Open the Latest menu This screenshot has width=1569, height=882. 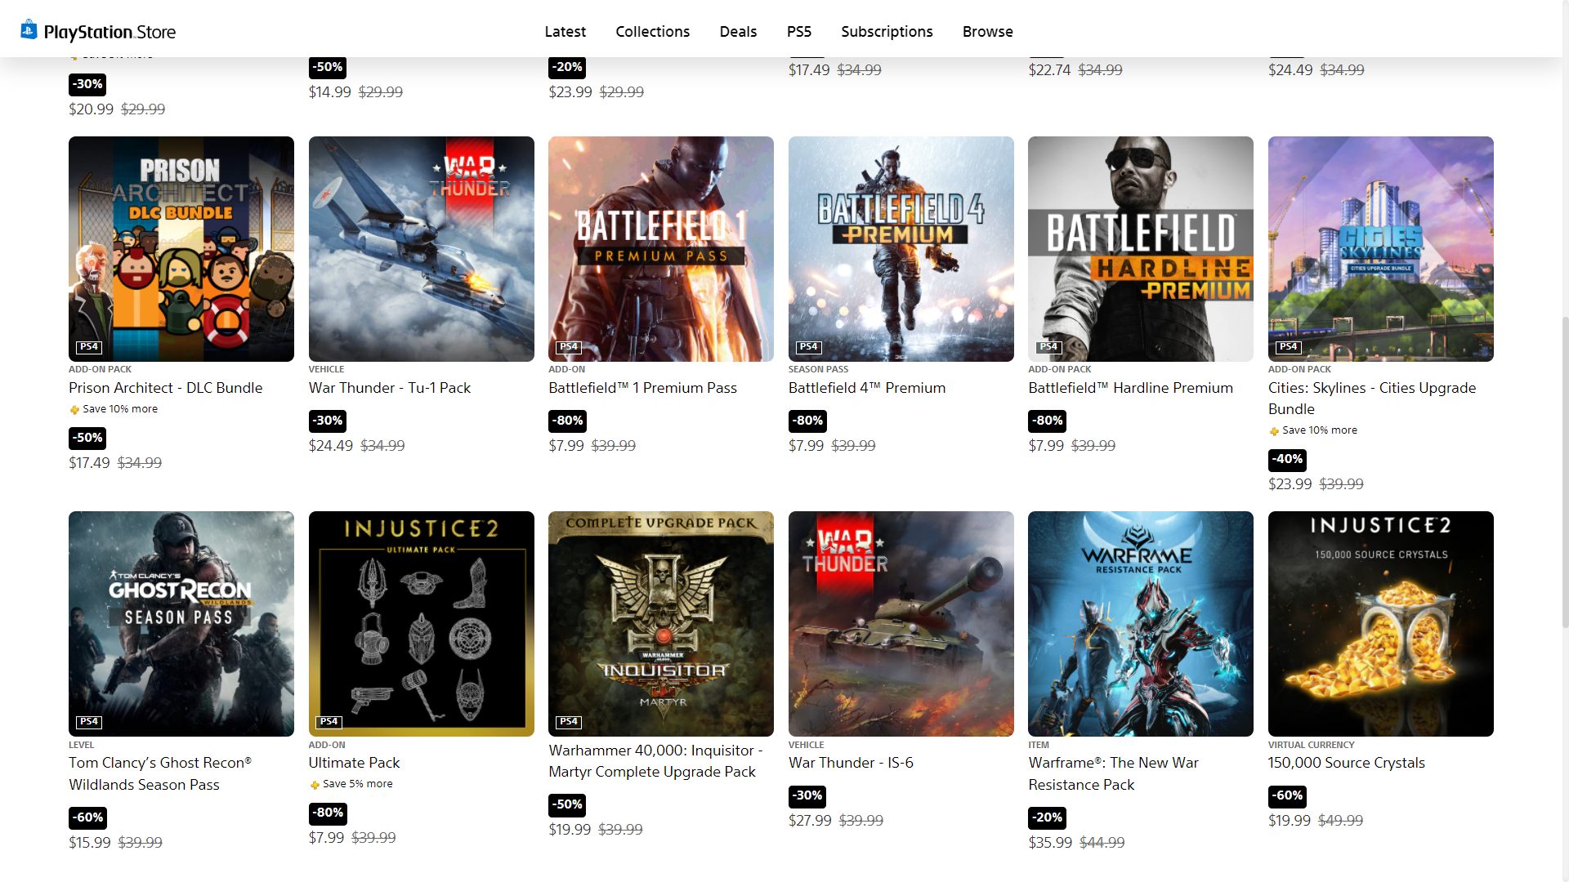click(565, 31)
